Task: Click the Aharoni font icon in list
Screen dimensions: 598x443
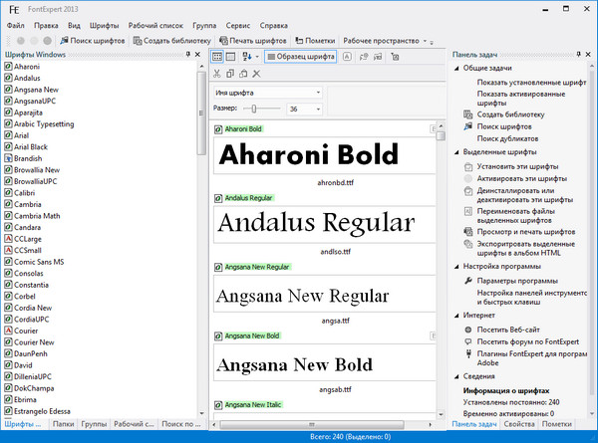Action: (8, 66)
